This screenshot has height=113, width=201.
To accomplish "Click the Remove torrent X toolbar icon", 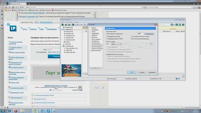I will pyautogui.click(x=77, y=24).
